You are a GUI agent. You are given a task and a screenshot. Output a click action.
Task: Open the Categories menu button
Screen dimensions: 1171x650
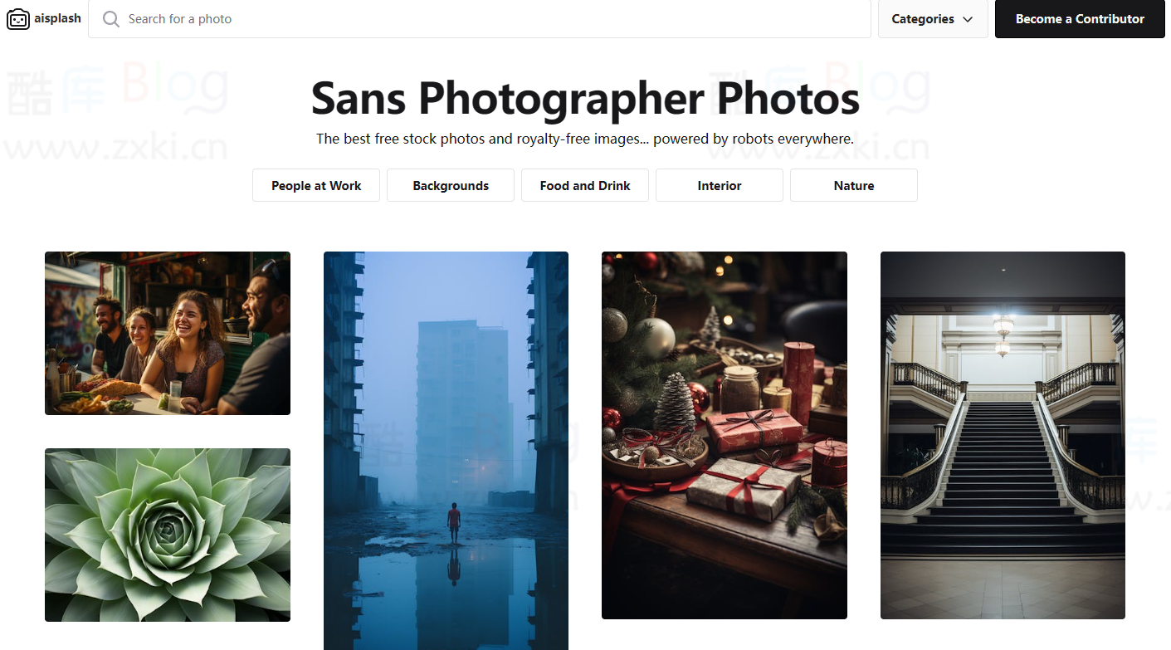coord(933,19)
